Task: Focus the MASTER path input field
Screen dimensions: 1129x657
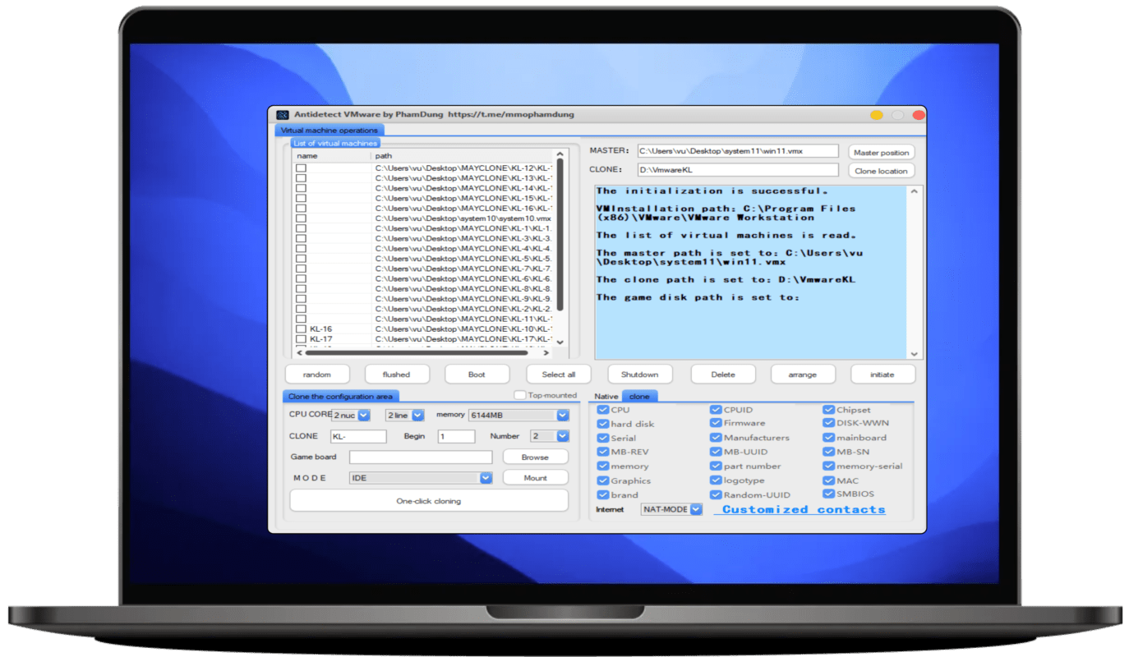Action: (x=738, y=151)
